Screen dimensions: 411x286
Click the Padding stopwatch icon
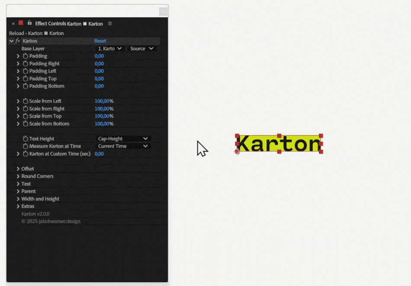(x=26, y=56)
